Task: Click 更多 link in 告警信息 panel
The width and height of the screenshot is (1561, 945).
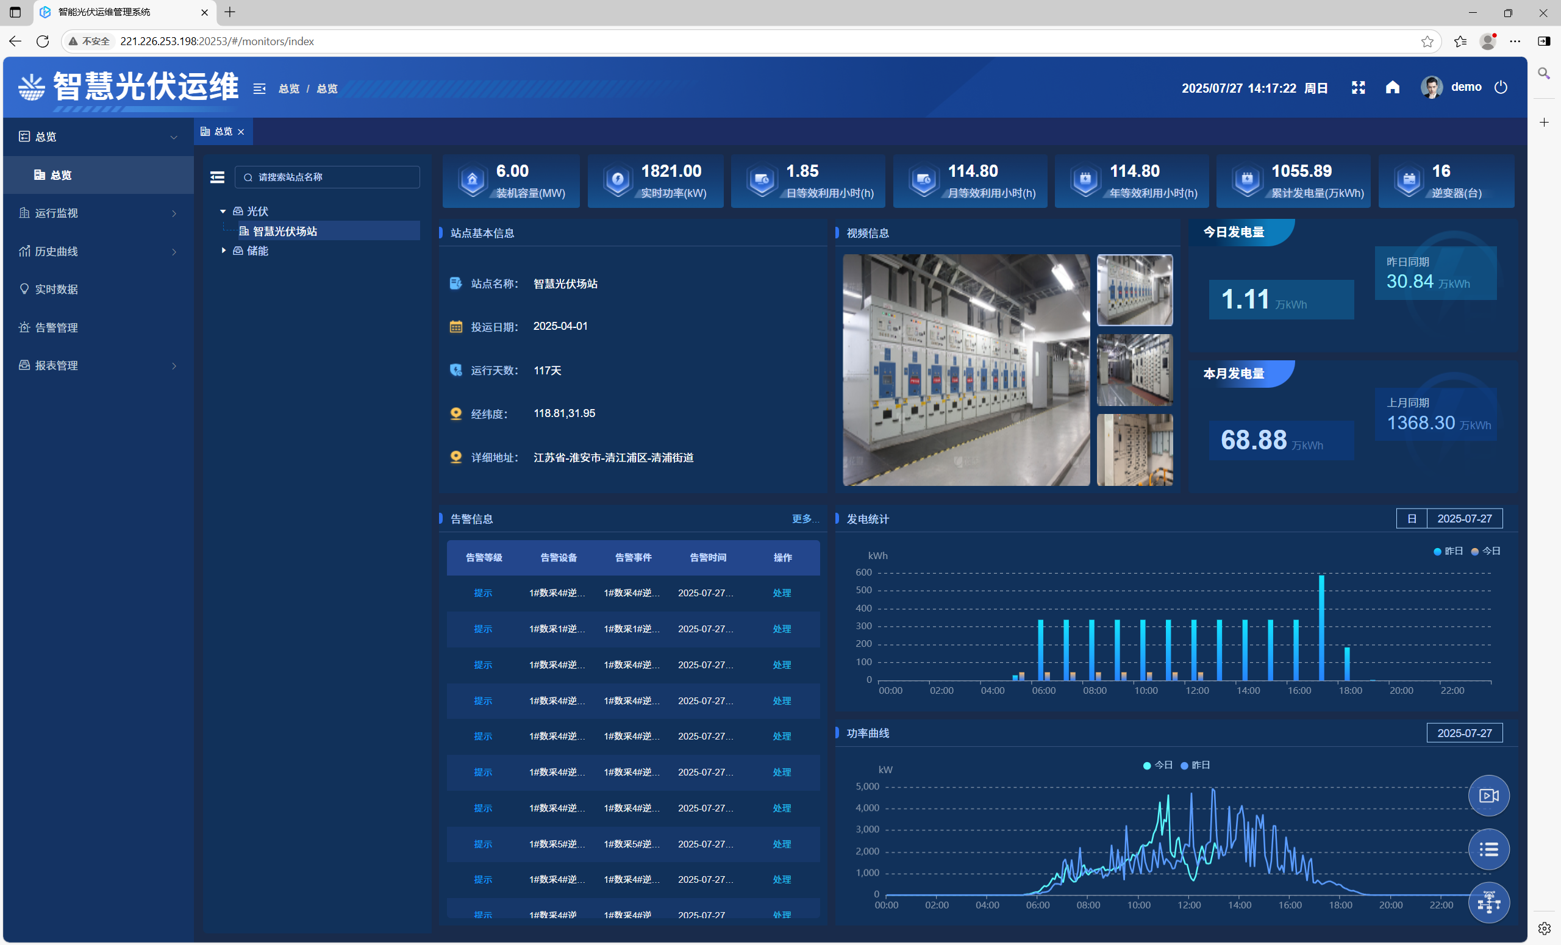Action: pos(803,519)
